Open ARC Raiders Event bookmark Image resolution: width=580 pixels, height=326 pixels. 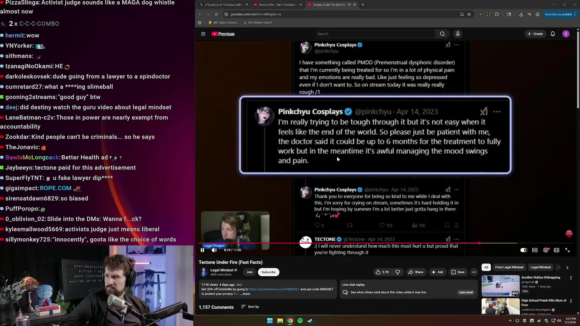coord(259,23)
